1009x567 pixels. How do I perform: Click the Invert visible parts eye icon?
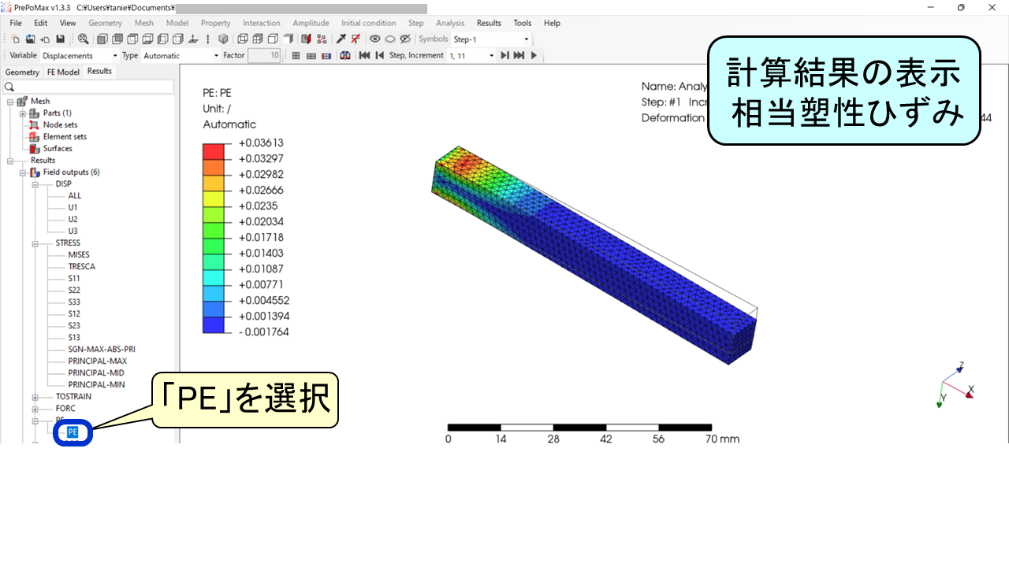pos(405,39)
